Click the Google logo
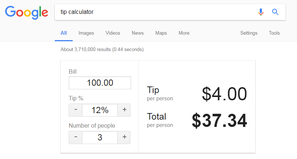Viewport: 297px width, 159px height. tap(27, 12)
